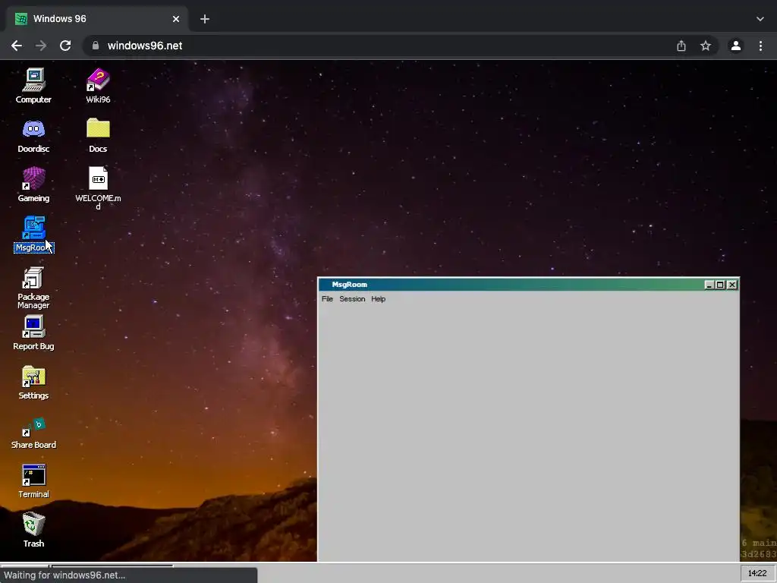The width and height of the screenshot is (777, 583).
Task: Minimize the MsgRoom window
Action: pyautogui.click(x=709, y=285)
